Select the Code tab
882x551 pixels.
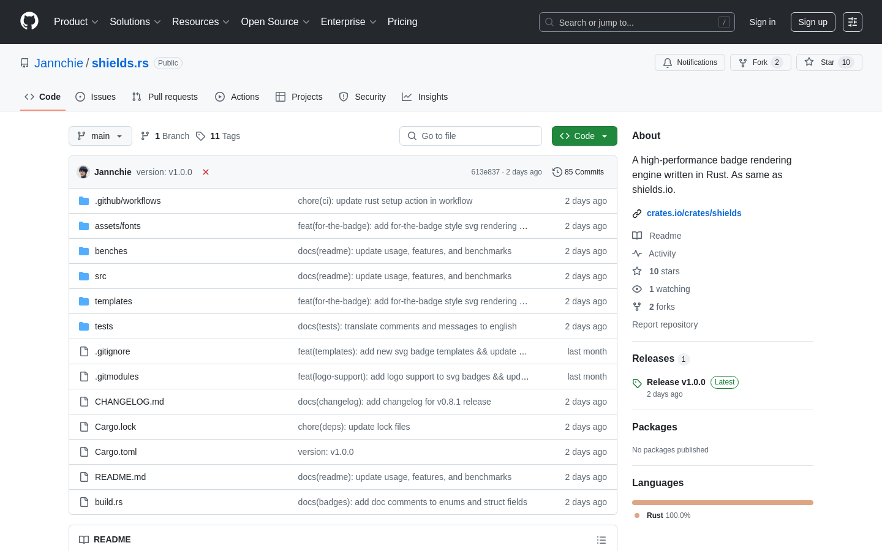point(43,97)
